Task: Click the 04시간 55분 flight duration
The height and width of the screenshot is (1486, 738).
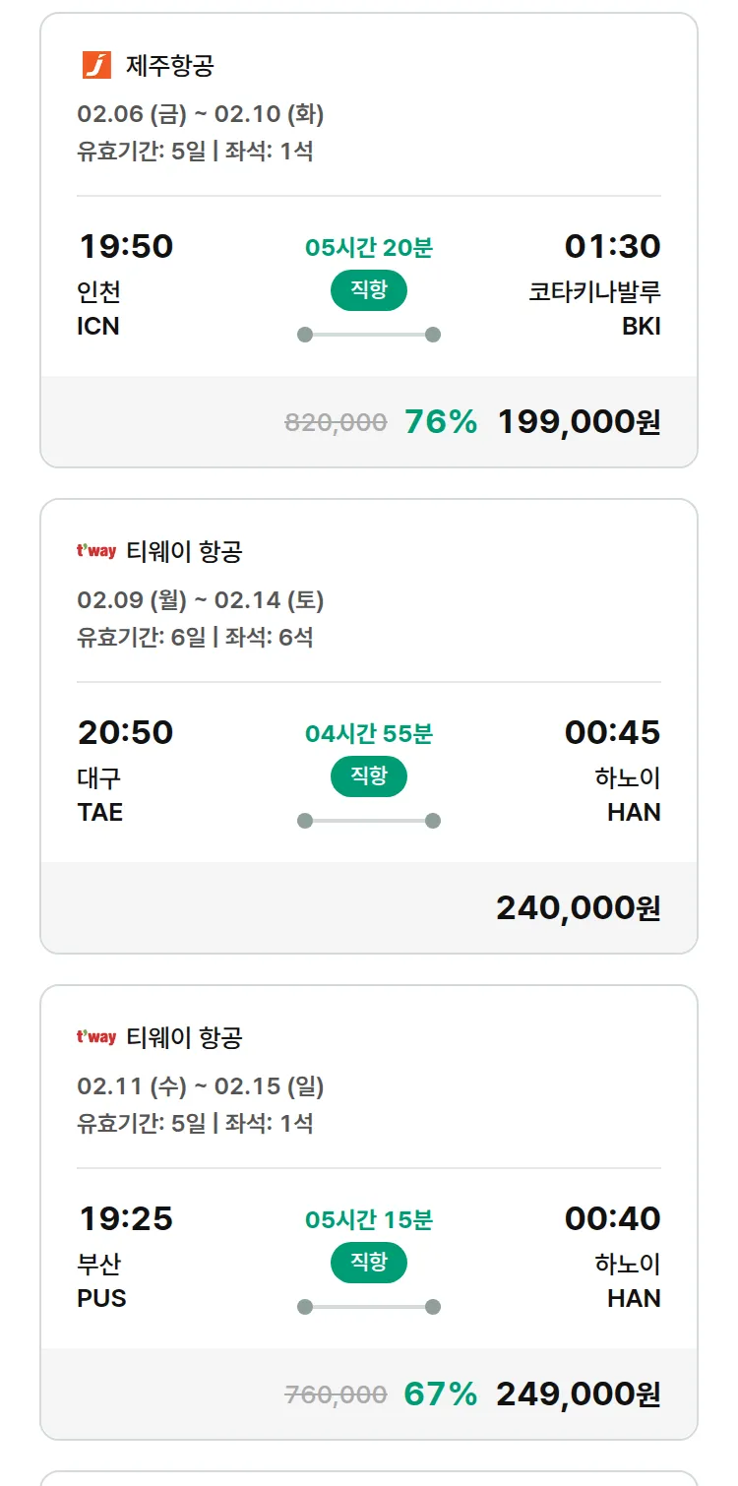Action: click(369, 734)
